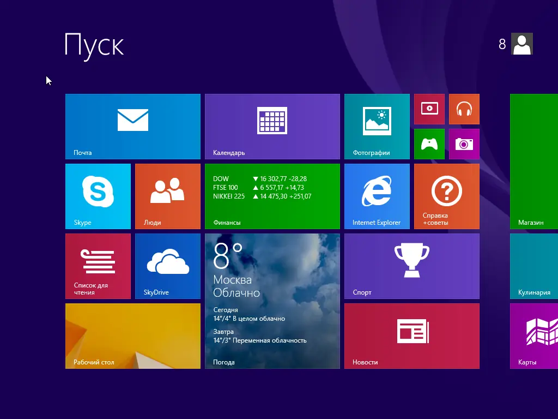558x419 pixels.
Task: Click the Сегодня forecast line
Action: [x=249, y=314]
